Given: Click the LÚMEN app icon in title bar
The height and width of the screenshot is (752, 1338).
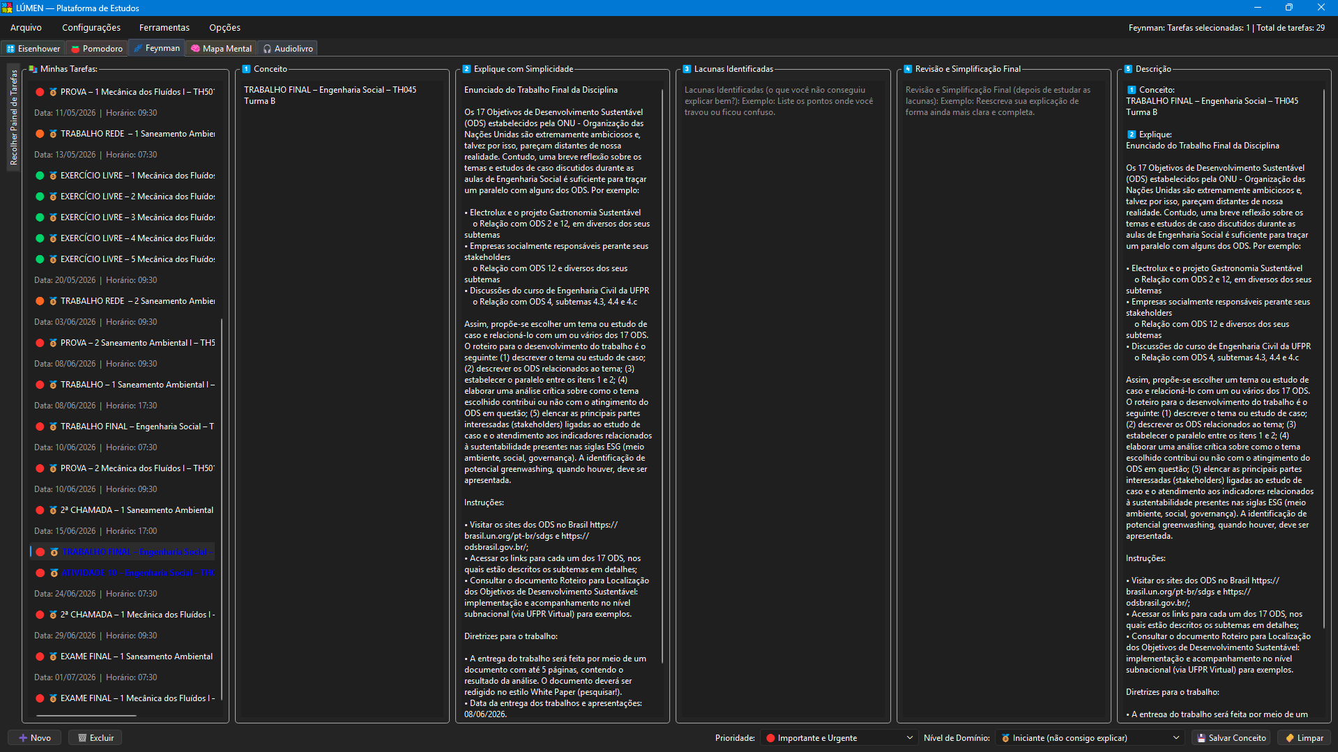Looking at the screenshot, I should (7, 8).
